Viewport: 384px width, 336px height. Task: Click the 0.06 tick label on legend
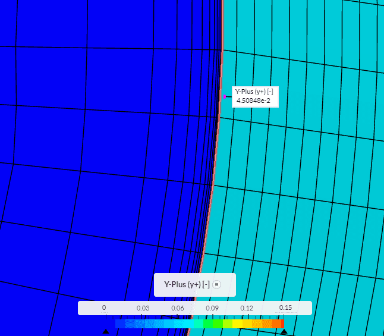coord(177,308)
